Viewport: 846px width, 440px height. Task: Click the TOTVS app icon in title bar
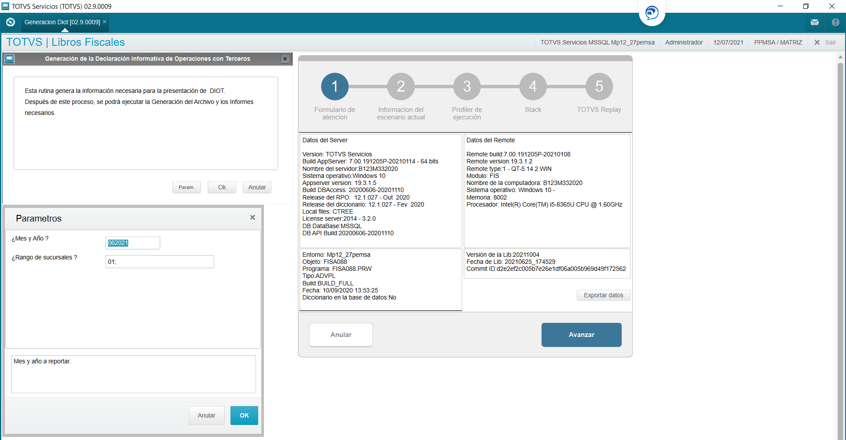pos(5,6)
